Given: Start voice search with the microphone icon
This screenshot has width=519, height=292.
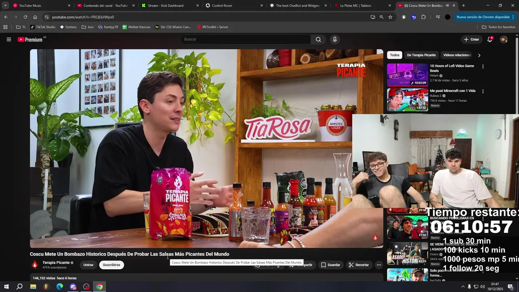Looking at the screenshot, I should 335,39.
